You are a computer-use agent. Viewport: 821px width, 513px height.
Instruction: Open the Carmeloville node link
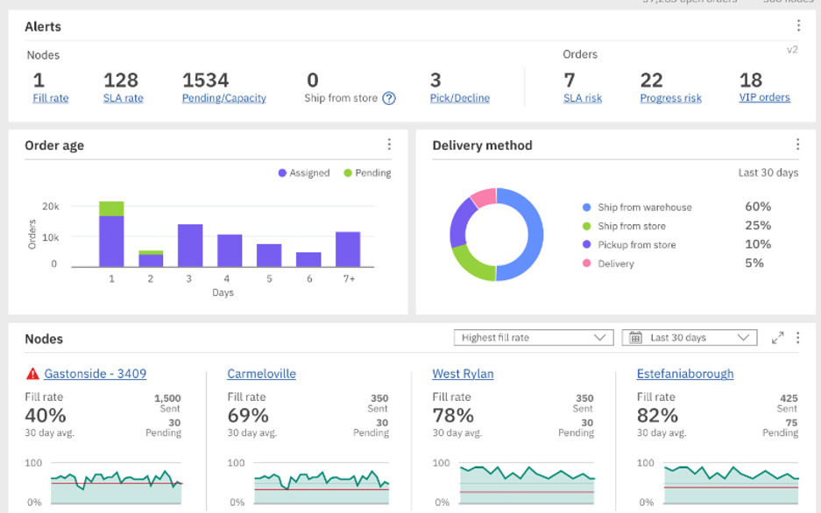(x=261, y=374)
